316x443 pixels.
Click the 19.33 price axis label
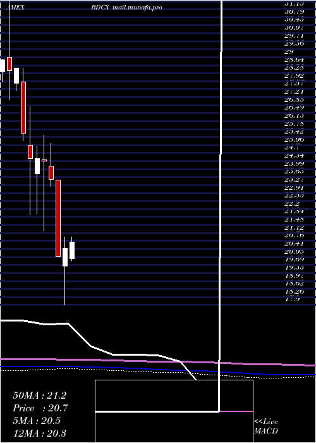click(295, 268)
